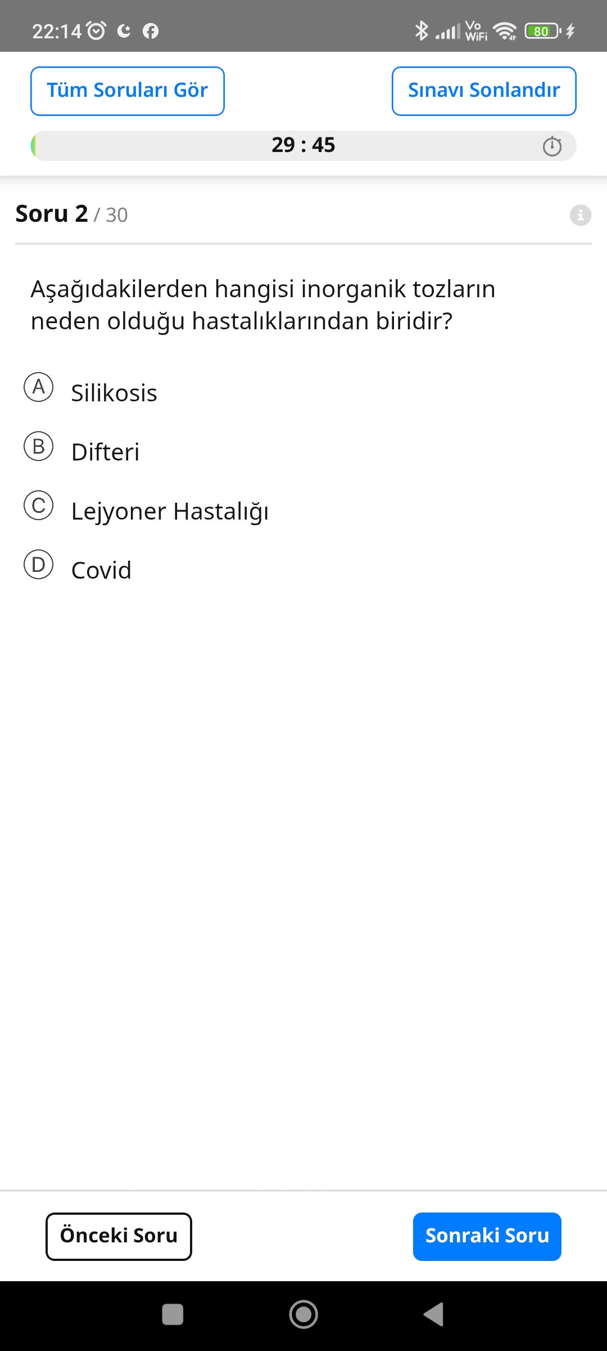Viewport: 607px width, 1351px height.
Task: Tap the Lejyoner Hastalığı answer text
Action: tap(170, 511)
